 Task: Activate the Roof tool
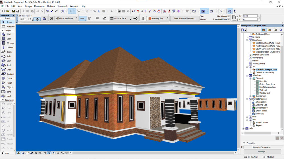pos(7,65)
